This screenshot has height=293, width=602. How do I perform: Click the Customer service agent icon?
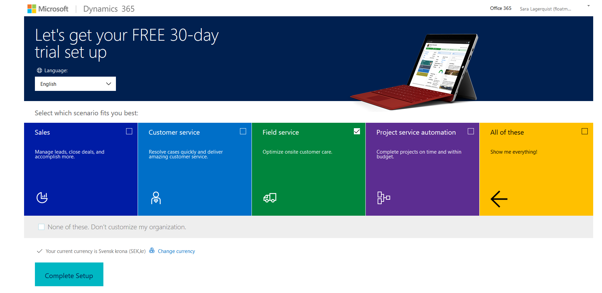(156, 198)
